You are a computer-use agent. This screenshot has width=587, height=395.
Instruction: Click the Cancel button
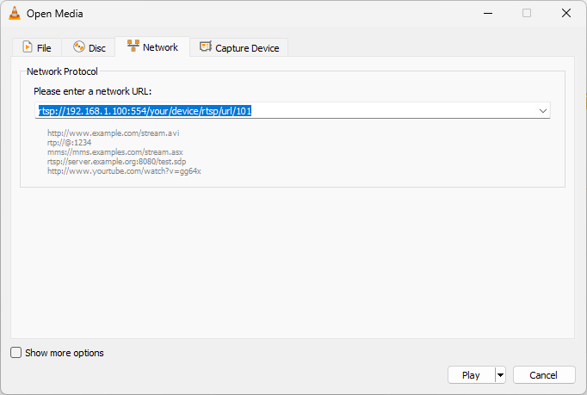544,375
